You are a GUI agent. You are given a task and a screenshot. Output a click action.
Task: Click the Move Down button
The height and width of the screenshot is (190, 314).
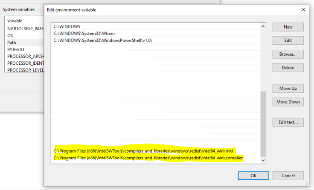pos(288,102)
